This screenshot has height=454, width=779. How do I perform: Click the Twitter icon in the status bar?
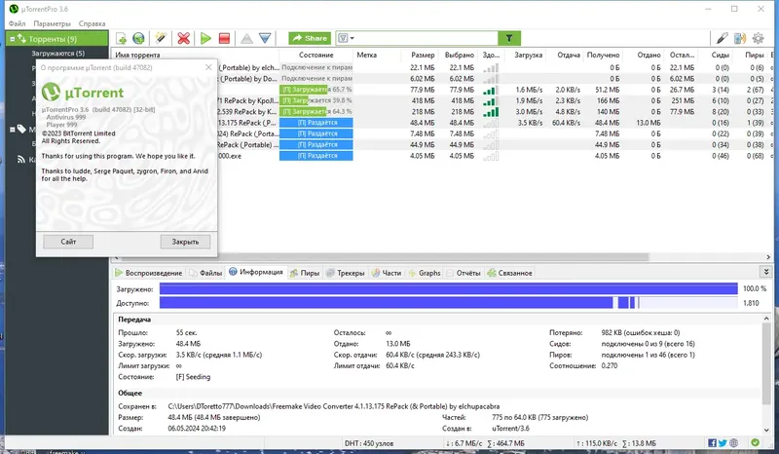tap(723, 442)
